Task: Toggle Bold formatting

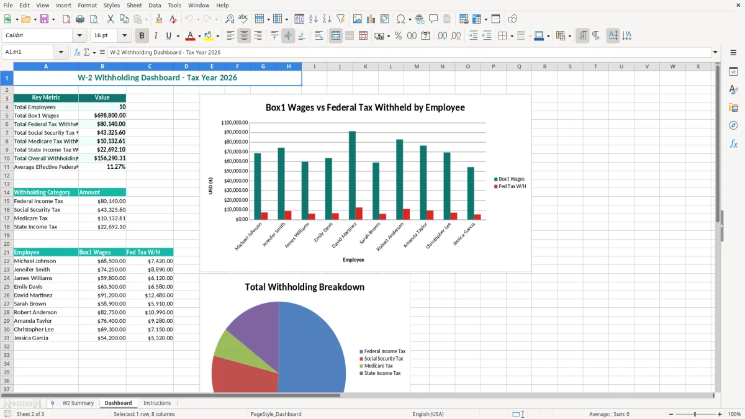Action: pyautogui.click(x=142, y=36)
